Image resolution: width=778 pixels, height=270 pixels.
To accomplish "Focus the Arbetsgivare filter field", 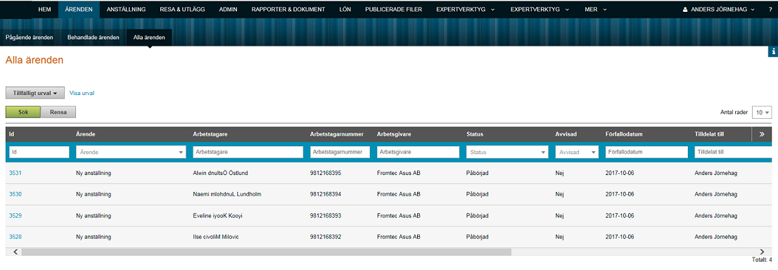I will pos(419,153).
